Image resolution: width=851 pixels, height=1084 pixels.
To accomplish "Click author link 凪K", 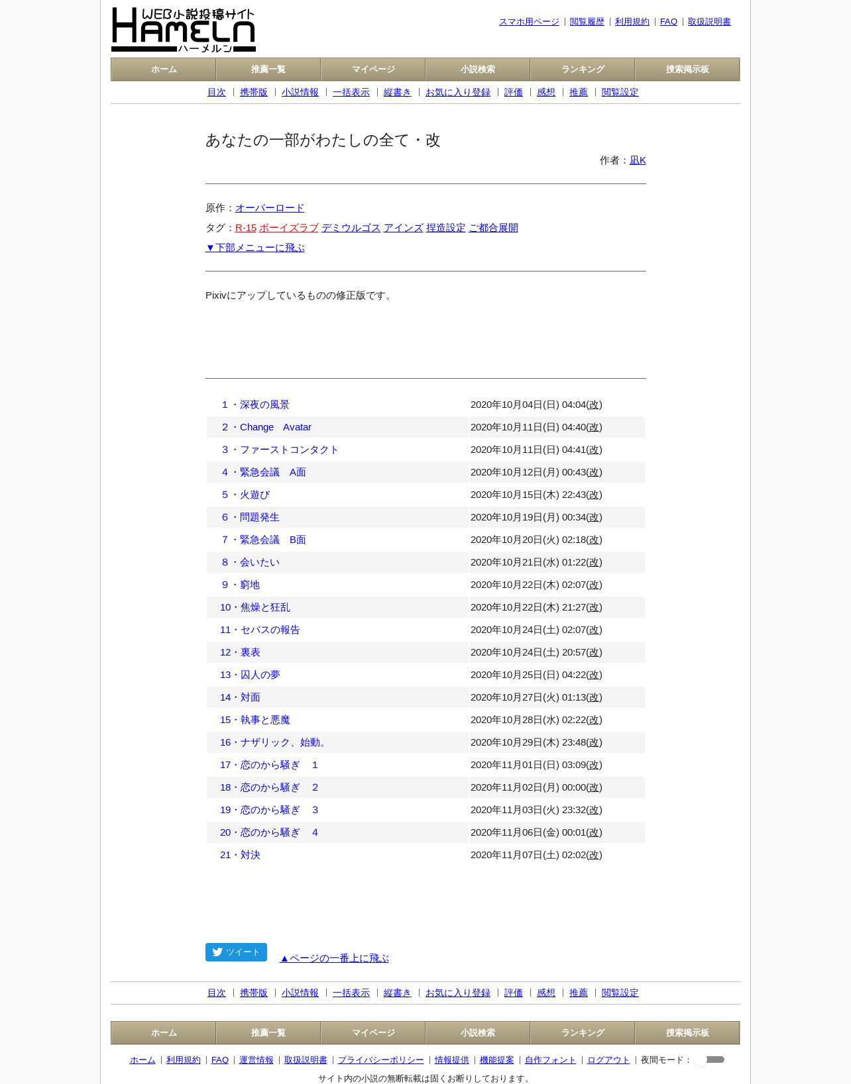I will [x=638, y=160].
